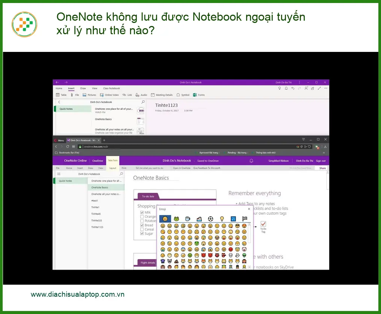Click Open In OneNote
381x314 pixels.
tap(182, 168)
